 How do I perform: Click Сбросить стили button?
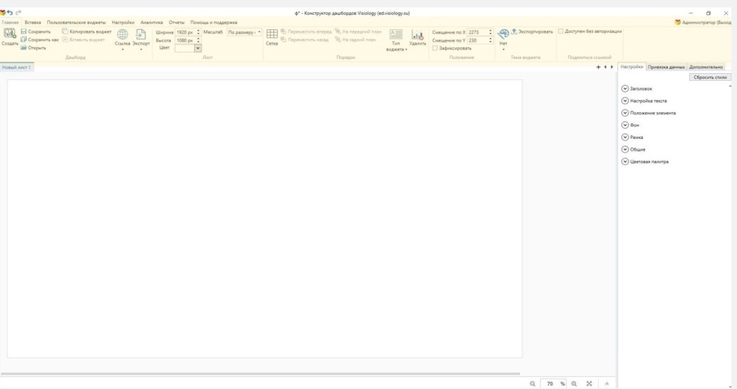coord(710,77)
